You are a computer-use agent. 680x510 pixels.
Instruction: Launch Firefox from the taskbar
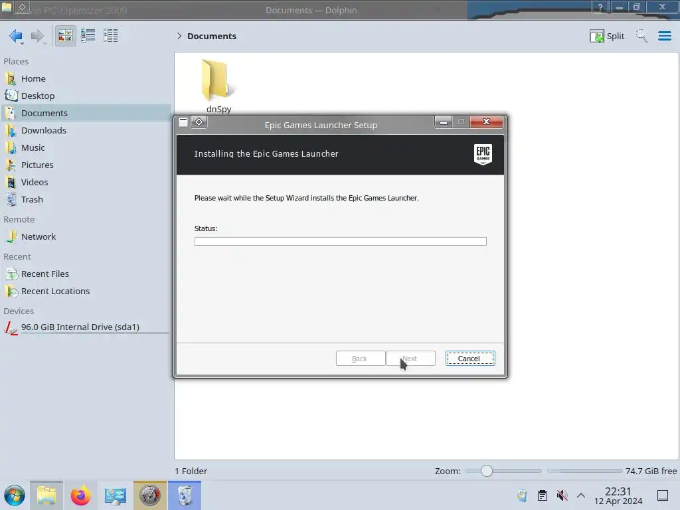[x=80, y=495]
